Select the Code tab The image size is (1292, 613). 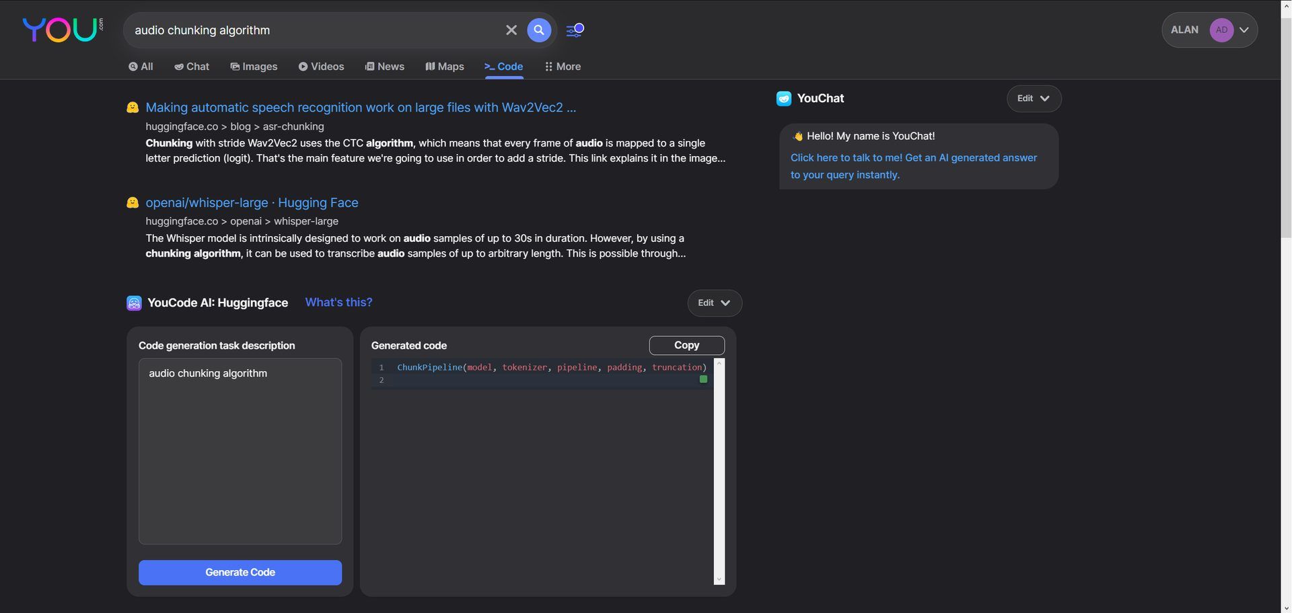coord(504,67)
